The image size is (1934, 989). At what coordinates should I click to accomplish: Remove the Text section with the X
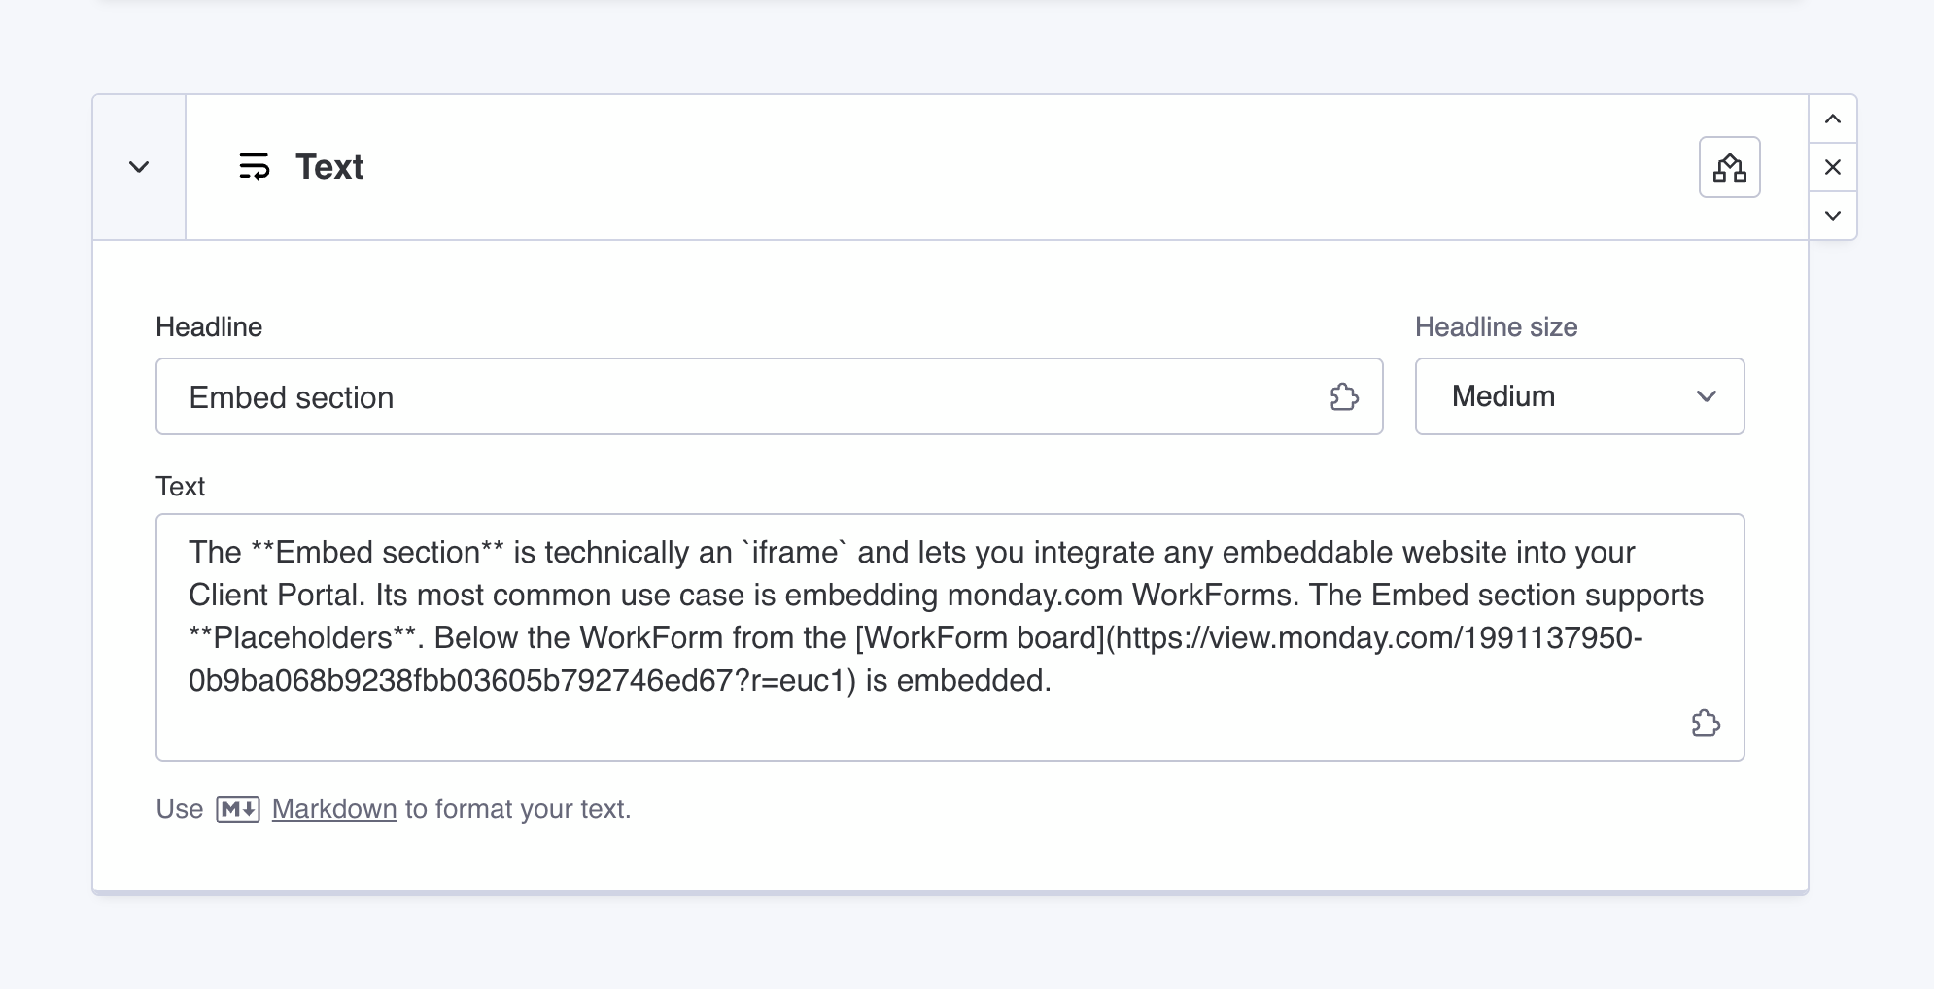pyautogui.click(x=1833, y=167)
